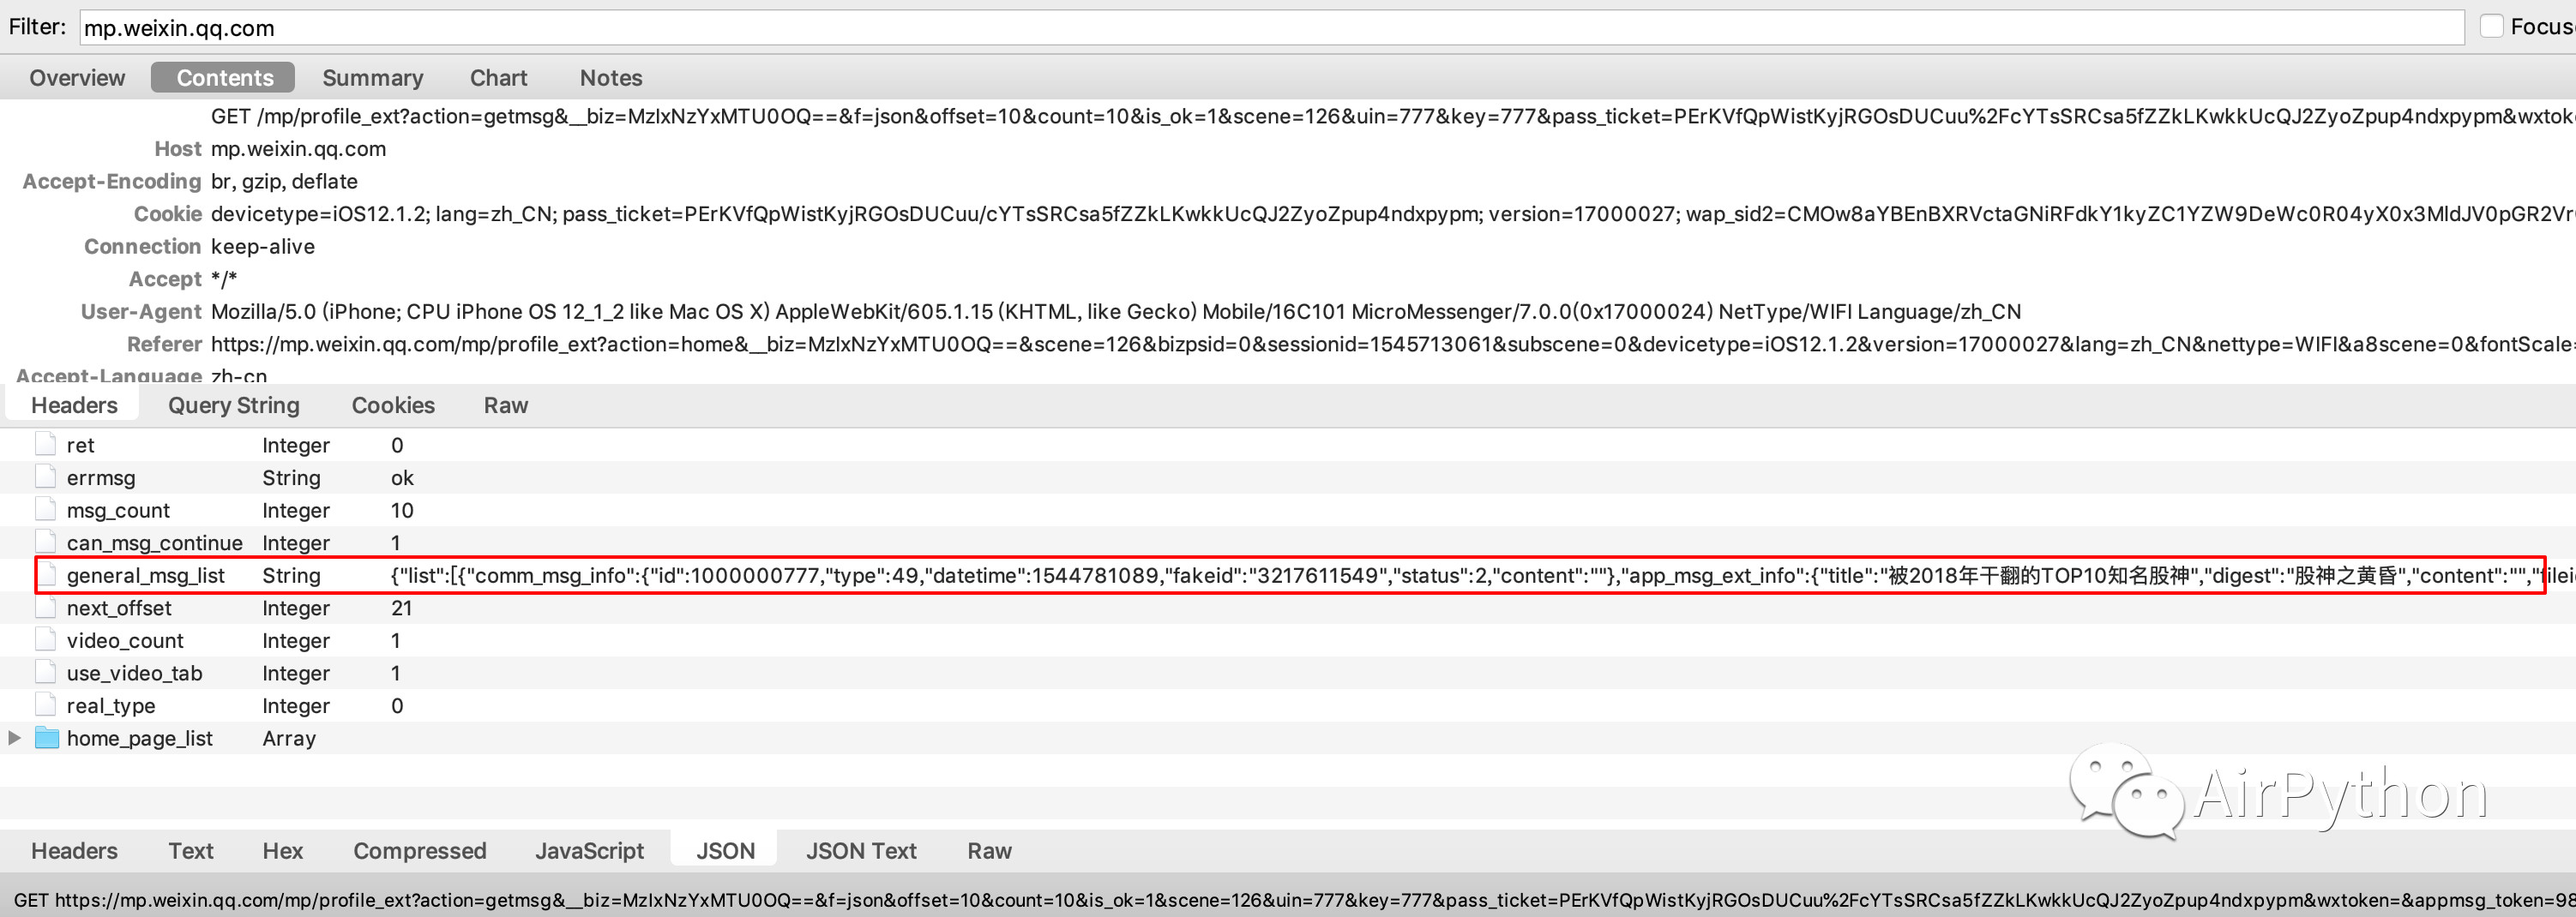Click the file icon beside use_video_tab

tap(46, 672)
